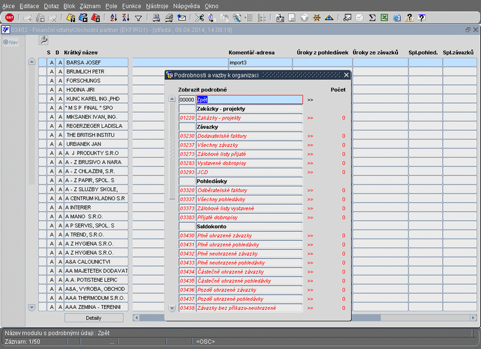Open the Plně uhrazené závazky link

point(249,235)
